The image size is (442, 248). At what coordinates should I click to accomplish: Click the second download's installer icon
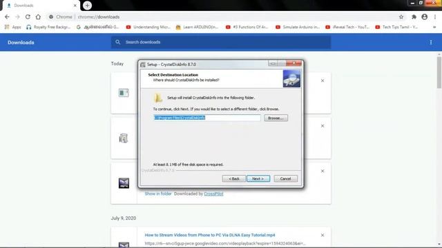pyautogui.click(x=124, y=138)
